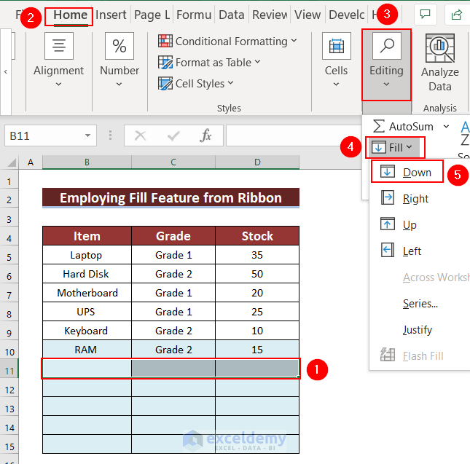
Task: Open the Series... fill option
Action: click(x=420, y=304)
